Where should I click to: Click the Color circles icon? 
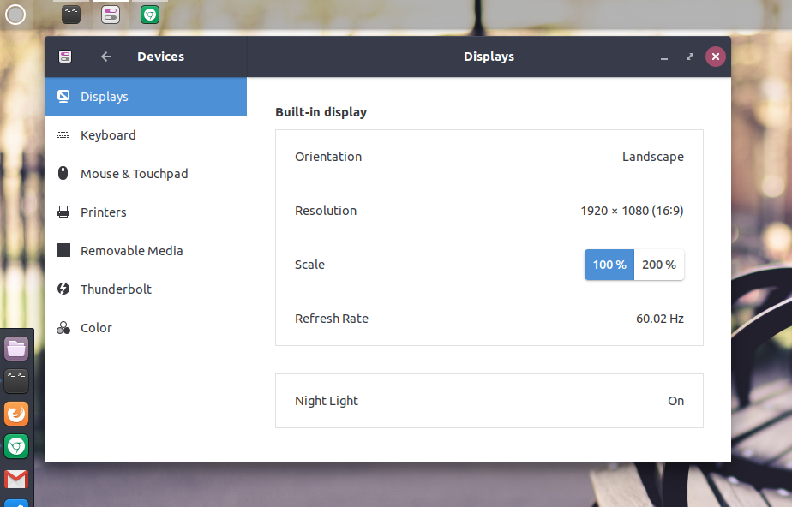coord(63,328)
